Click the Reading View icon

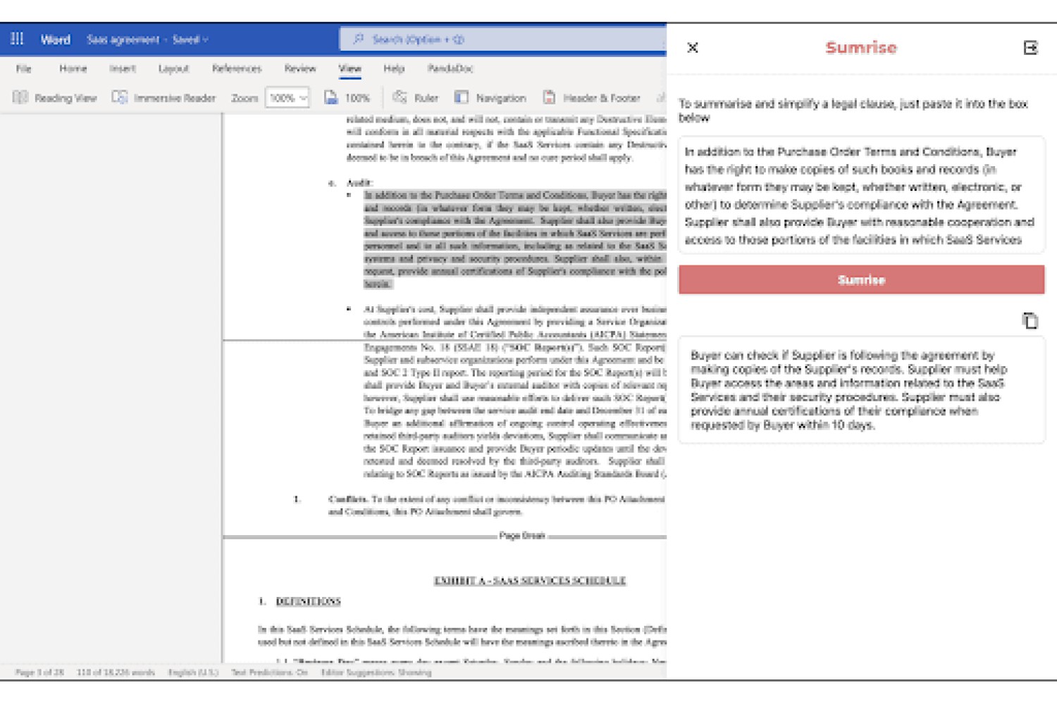pos(20,97)
